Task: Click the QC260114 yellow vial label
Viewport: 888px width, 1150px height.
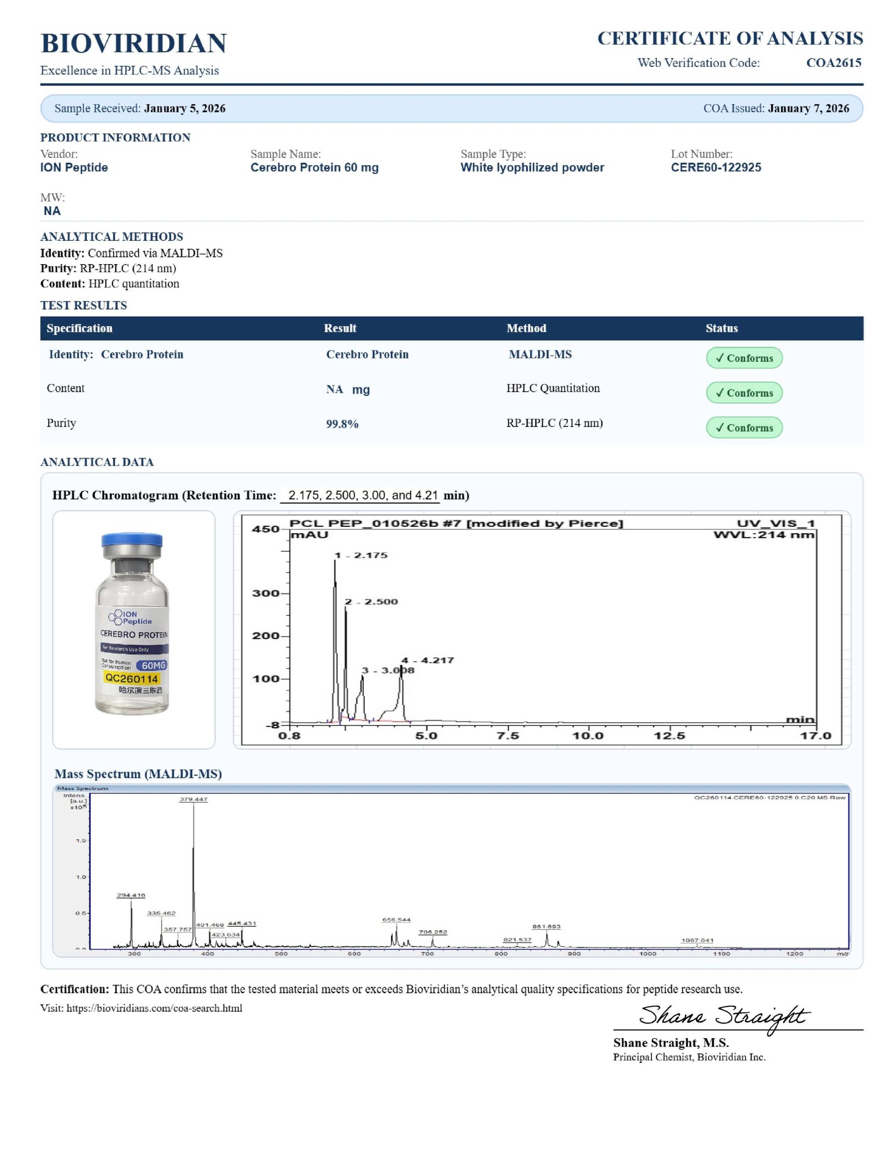Action: pos(131,678)
